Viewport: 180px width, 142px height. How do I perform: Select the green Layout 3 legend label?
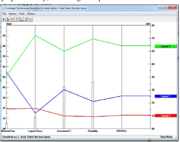[166, 46]
